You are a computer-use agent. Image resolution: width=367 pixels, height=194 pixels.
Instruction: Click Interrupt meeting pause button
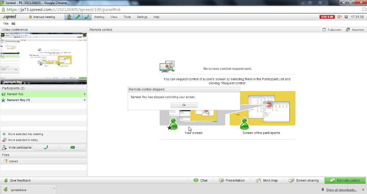(x=42, y=17)
